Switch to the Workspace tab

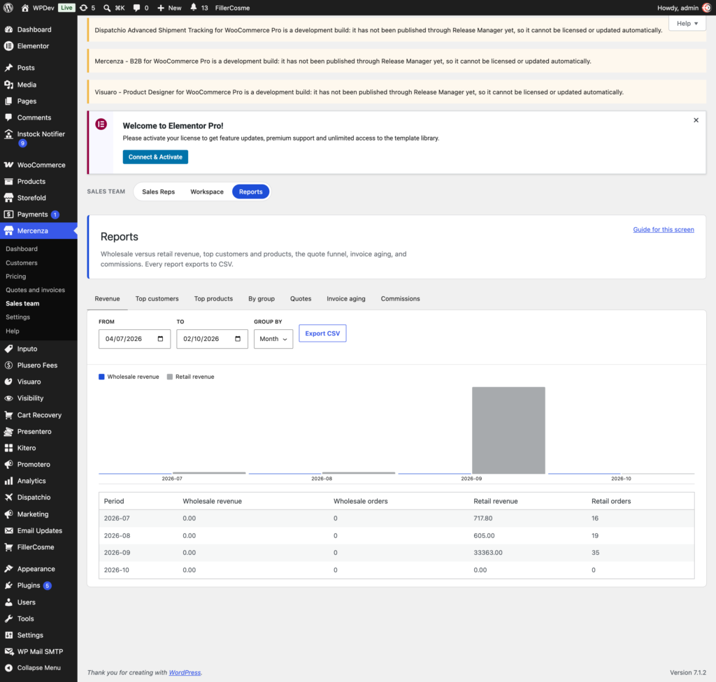click(207, 191)
